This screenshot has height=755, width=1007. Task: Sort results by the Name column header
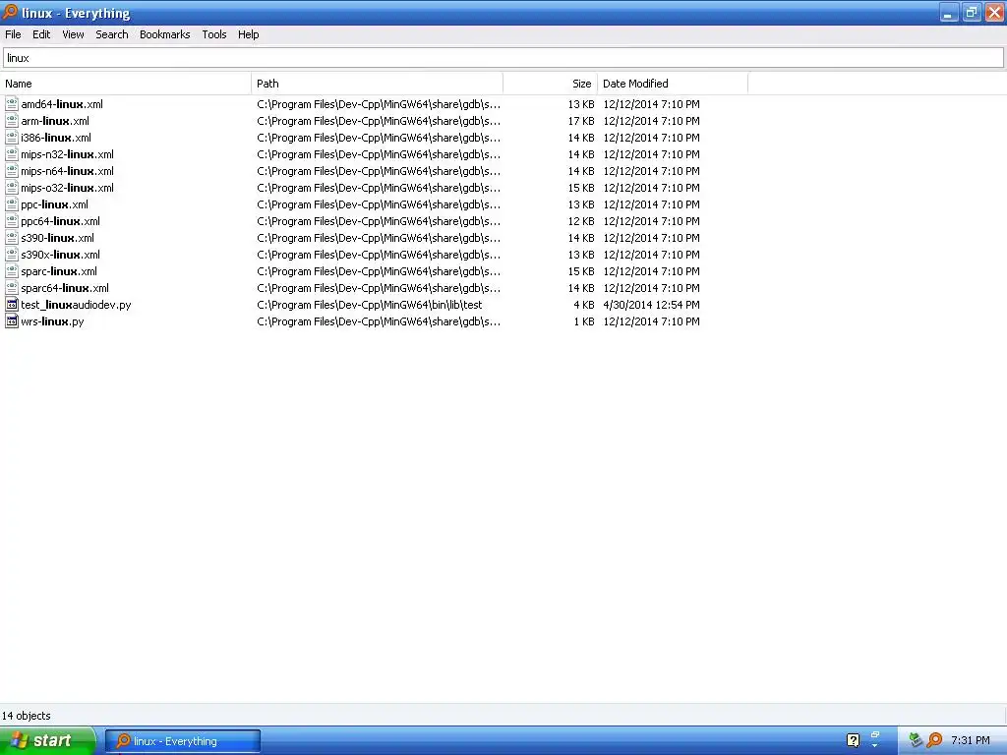click(126, 84)
